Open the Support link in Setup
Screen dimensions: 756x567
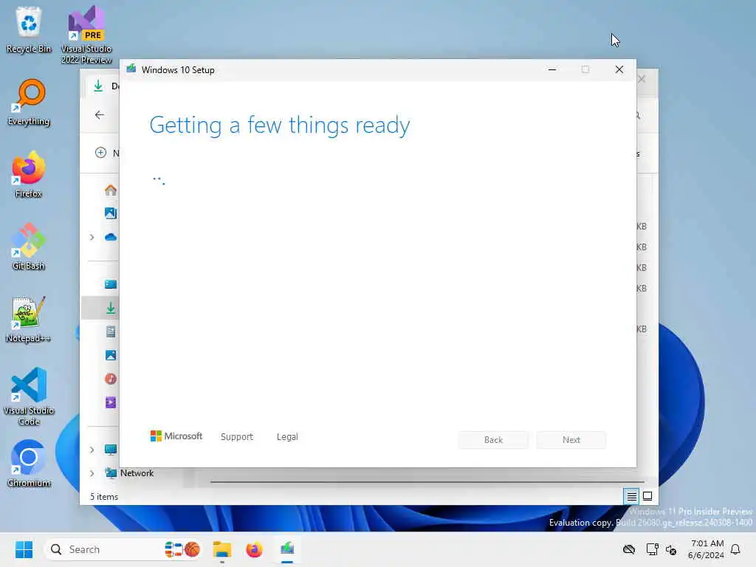point(237,436)
